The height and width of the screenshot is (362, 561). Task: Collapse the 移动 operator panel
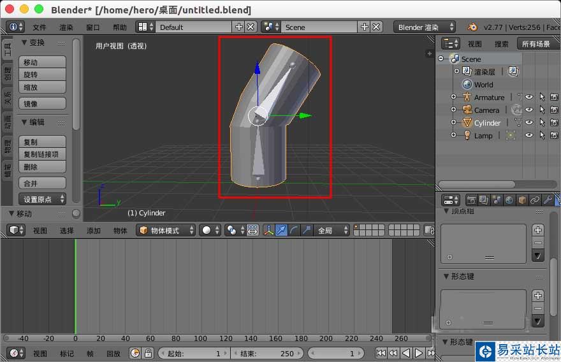tap(11, 214)
